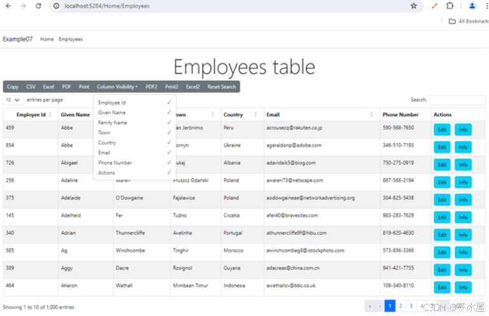This screenshot has width=489, height=316.
Task: Sort by Country column arrows
Action: [255, 114]
